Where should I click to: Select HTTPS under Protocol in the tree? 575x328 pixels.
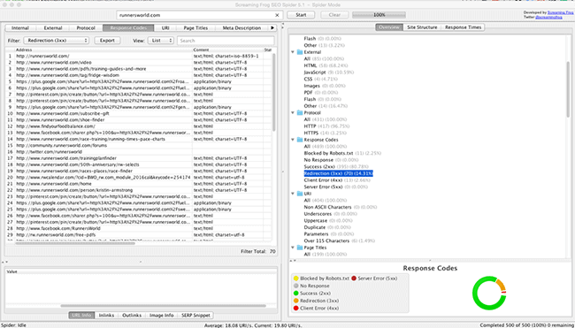[x=326, y=133]
